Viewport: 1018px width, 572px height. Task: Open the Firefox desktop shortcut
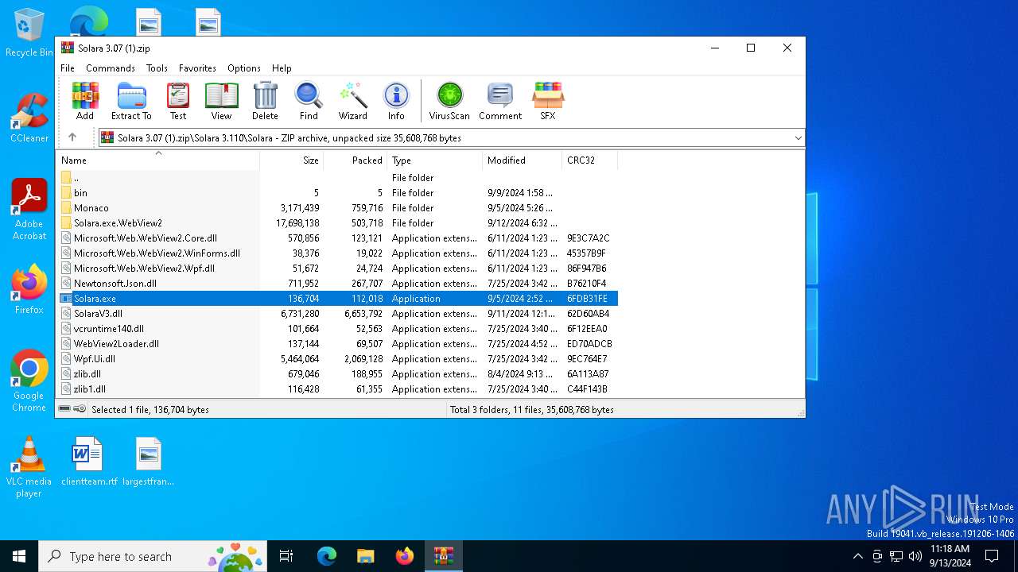coord(29,289)
